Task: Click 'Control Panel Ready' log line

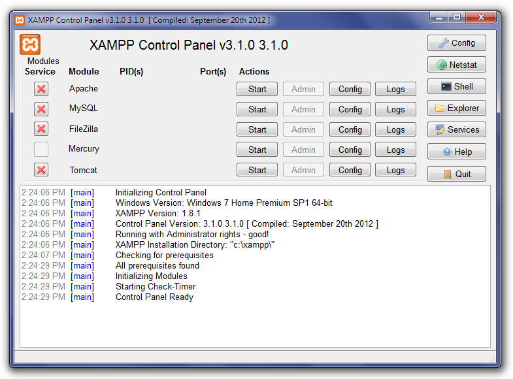Action: [154, 297]
